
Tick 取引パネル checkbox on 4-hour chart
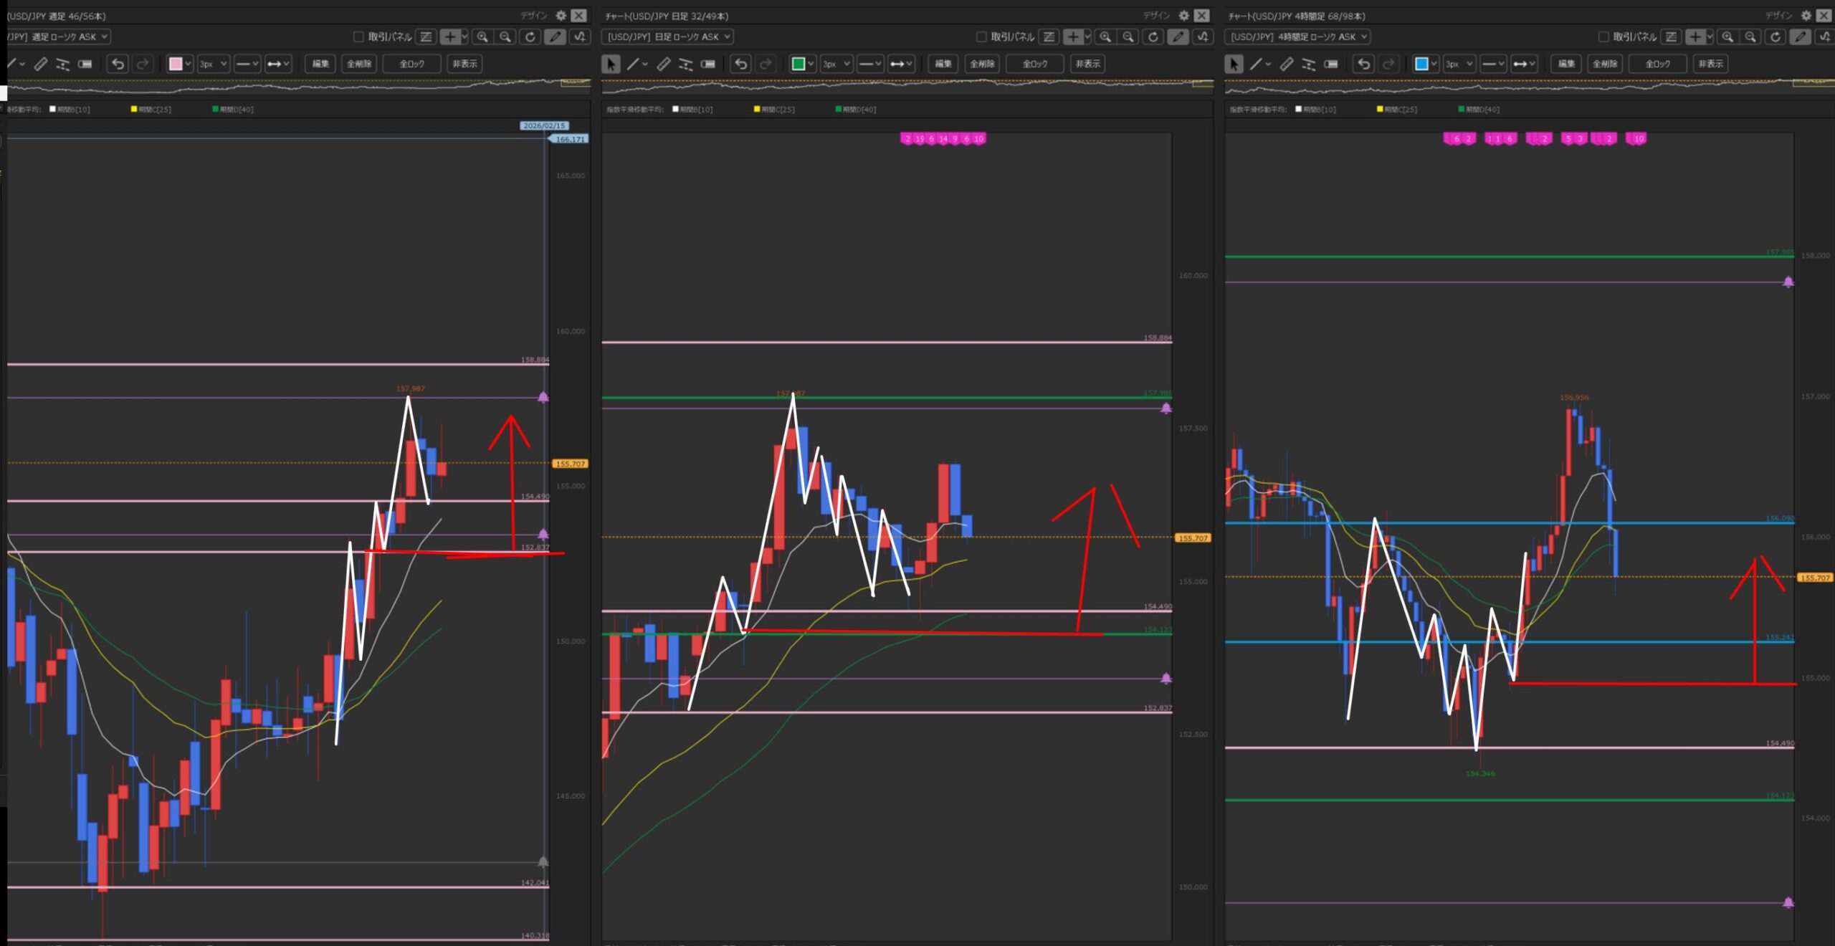[1603, 37]
